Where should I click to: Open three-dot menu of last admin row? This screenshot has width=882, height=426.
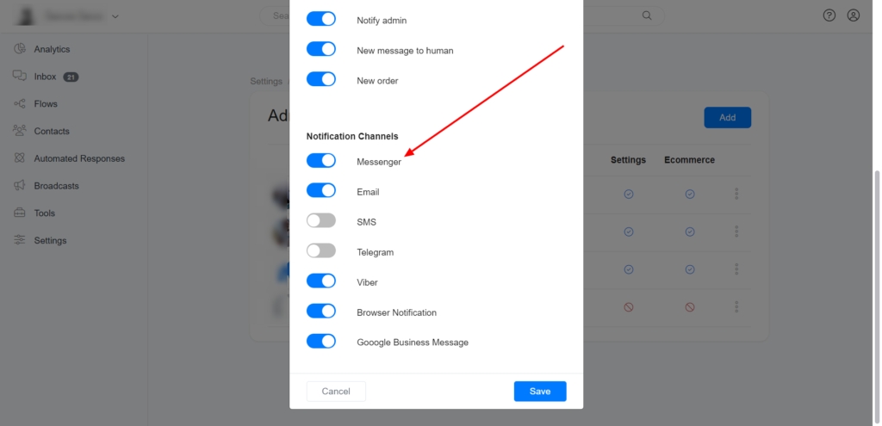point(736,307)
